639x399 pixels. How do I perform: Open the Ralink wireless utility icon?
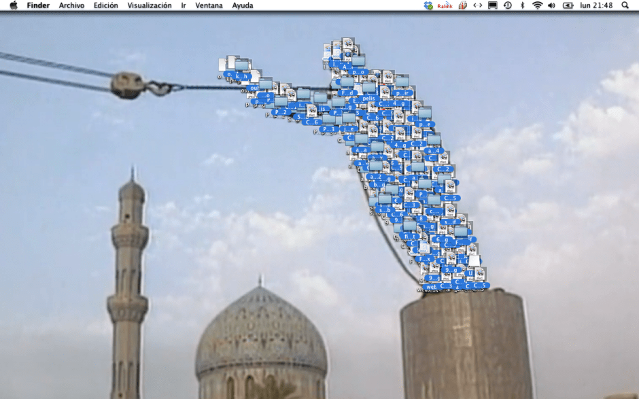pyautogui.click(x=445, y=5)
